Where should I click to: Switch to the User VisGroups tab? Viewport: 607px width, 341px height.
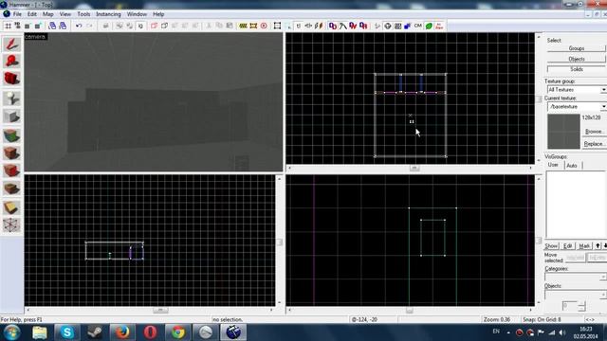pos(553,165)
